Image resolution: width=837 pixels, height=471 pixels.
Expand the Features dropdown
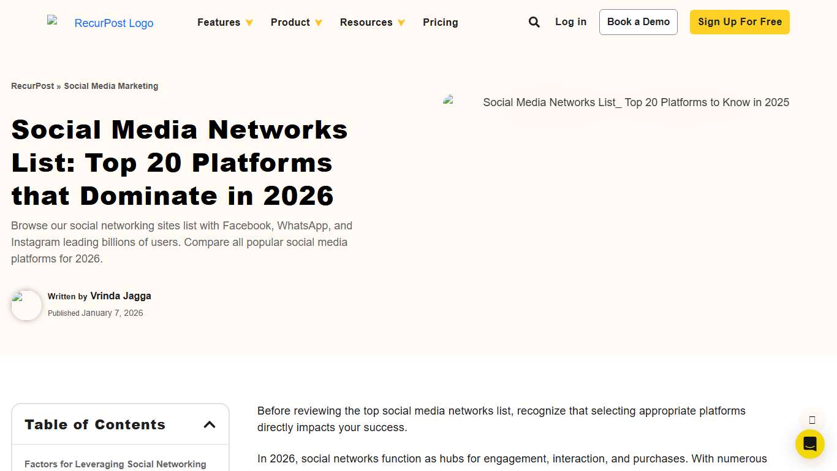pyautogui.click(x=225, y=22)
